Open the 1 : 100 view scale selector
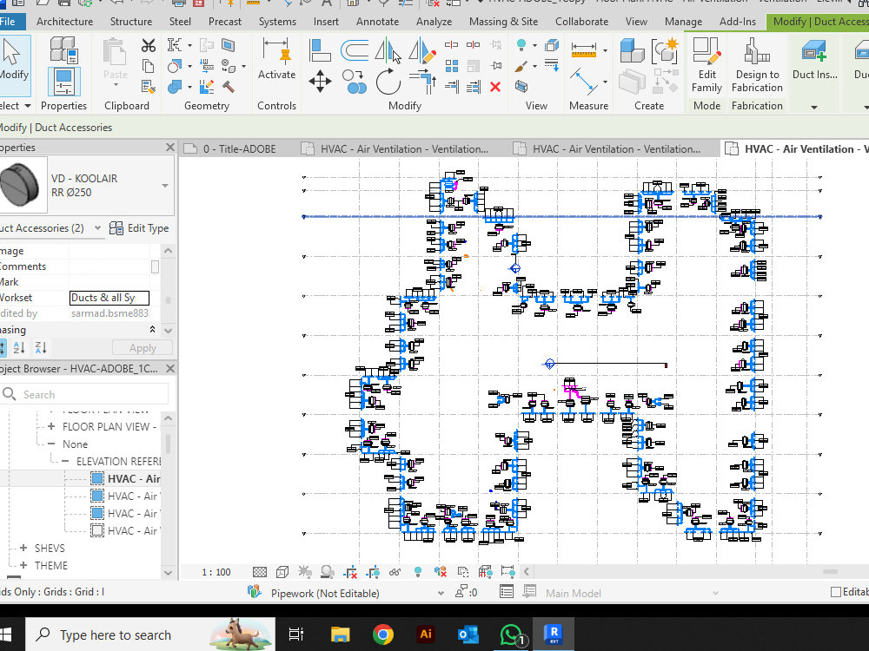 (216, 572)
